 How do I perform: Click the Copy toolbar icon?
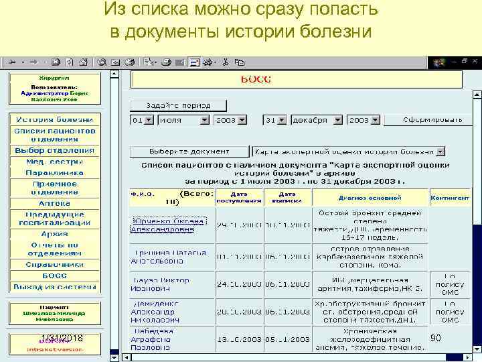240,62
